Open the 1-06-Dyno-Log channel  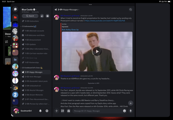35,58
